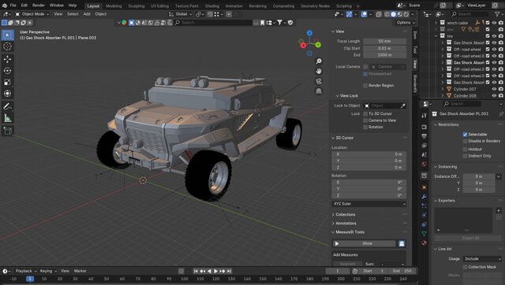Click the timeline End frame 250 field

click(403, 271)
